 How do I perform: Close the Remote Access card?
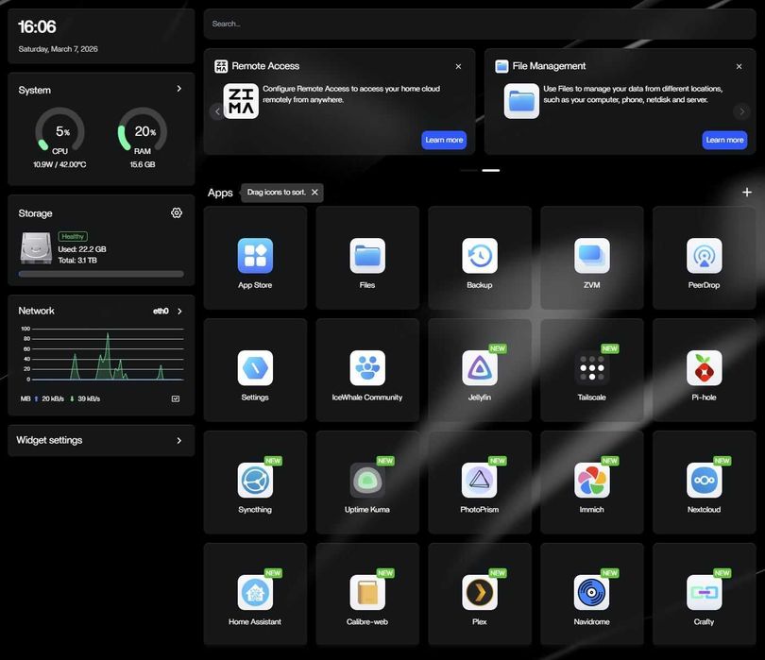458,66
